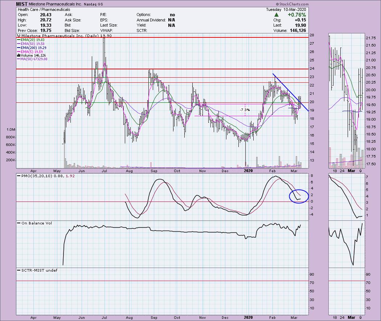Click the Mar label under the zoomed thumbnail chart
The height and width of the screenshot is (321, 381).
351,171
